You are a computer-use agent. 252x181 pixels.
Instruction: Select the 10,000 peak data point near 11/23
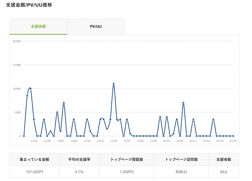[30, 89]
